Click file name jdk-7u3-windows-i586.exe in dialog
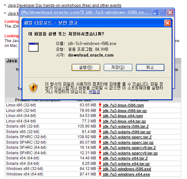Screen dimensions: 187x179 pos(92,44)
